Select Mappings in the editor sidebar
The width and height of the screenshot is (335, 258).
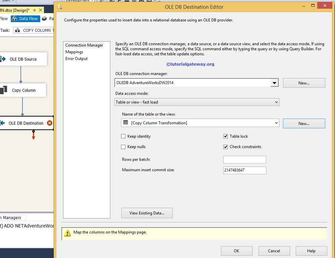[x=74, y=52]
